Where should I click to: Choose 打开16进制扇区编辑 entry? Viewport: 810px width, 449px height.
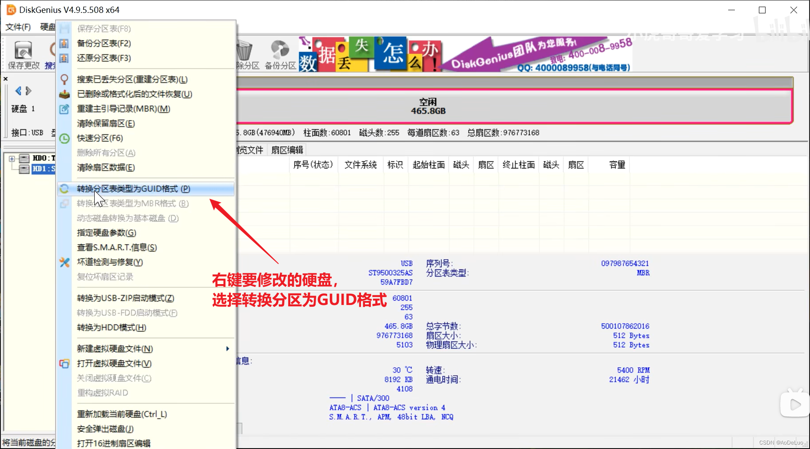146,443
